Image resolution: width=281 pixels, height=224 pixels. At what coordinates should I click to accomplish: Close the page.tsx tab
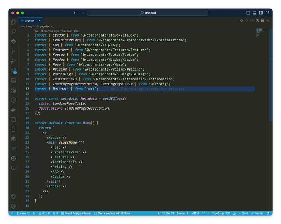pyautogui.click(x=40, y=21)
